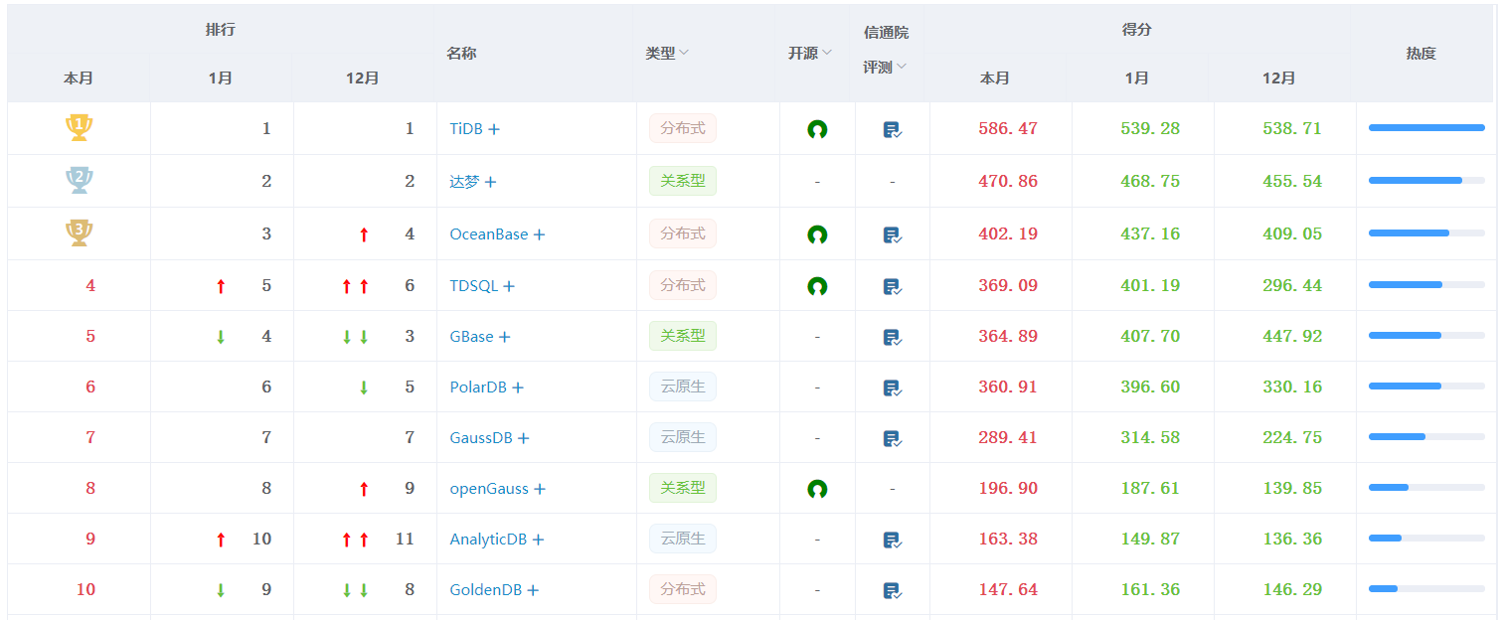Click the 分布式 tag on TiDB row
1502x620 pixels.
[682, 128]
